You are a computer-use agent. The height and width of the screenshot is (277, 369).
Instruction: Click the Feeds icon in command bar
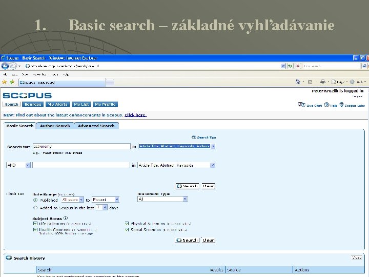[x=310, y=82]
